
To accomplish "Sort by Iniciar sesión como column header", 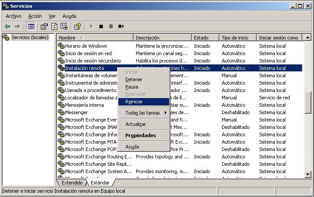I will point(279,38).
